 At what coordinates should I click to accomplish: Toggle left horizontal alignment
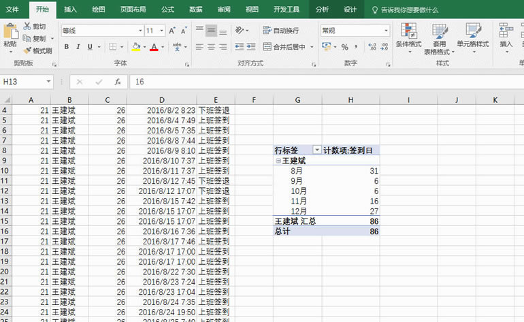coord(199,47)
